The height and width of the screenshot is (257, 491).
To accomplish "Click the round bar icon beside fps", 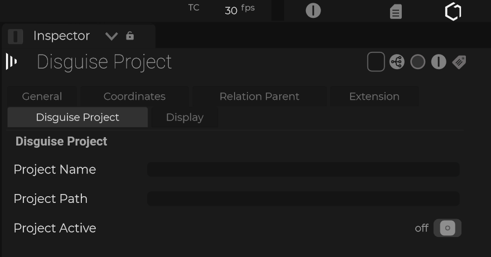I will [313, 11].
